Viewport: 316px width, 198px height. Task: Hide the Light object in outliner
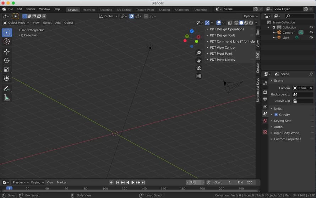coord(311,38)
